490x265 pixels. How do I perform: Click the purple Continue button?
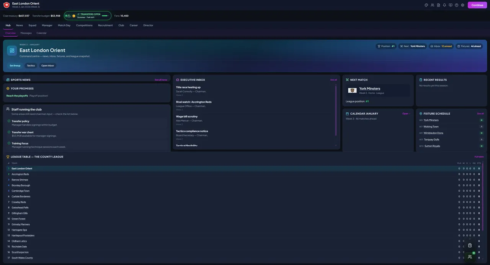477,5
